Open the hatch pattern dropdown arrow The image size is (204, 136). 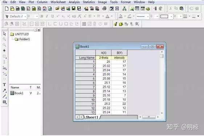[189, 16]
